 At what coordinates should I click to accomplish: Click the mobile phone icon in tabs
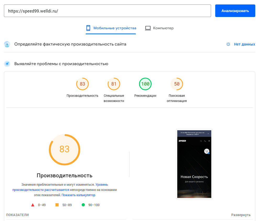pyautogui.click(x=88, y=28)
